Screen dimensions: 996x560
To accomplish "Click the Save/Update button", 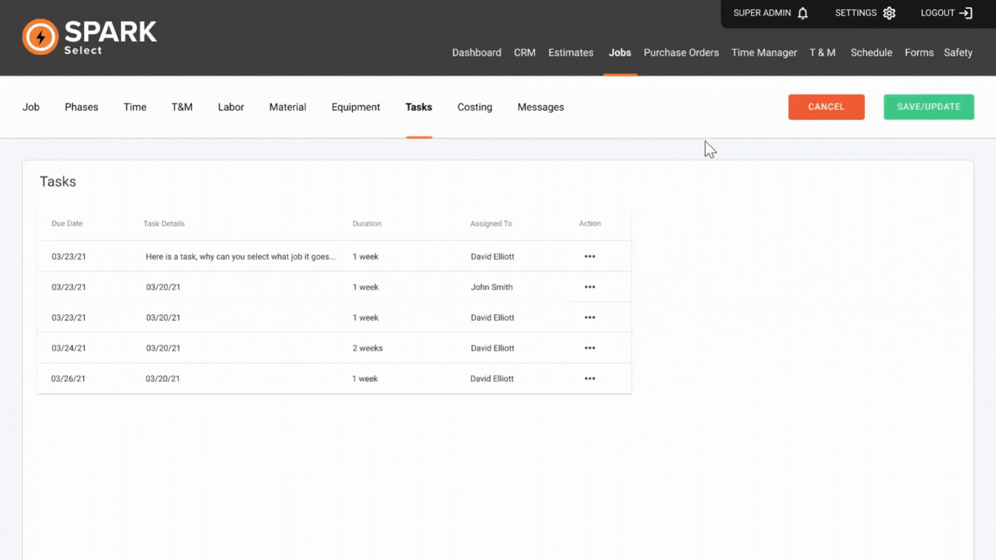I will point(929,107).
